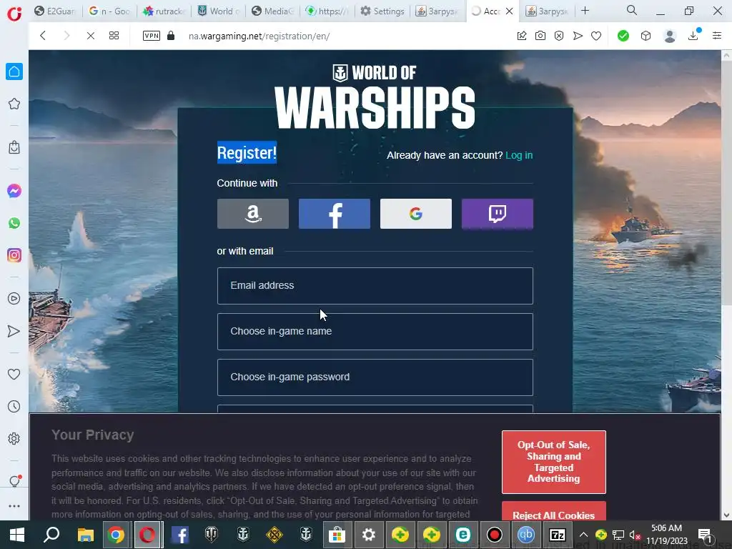Click Email address field

(x=375, y=286)
